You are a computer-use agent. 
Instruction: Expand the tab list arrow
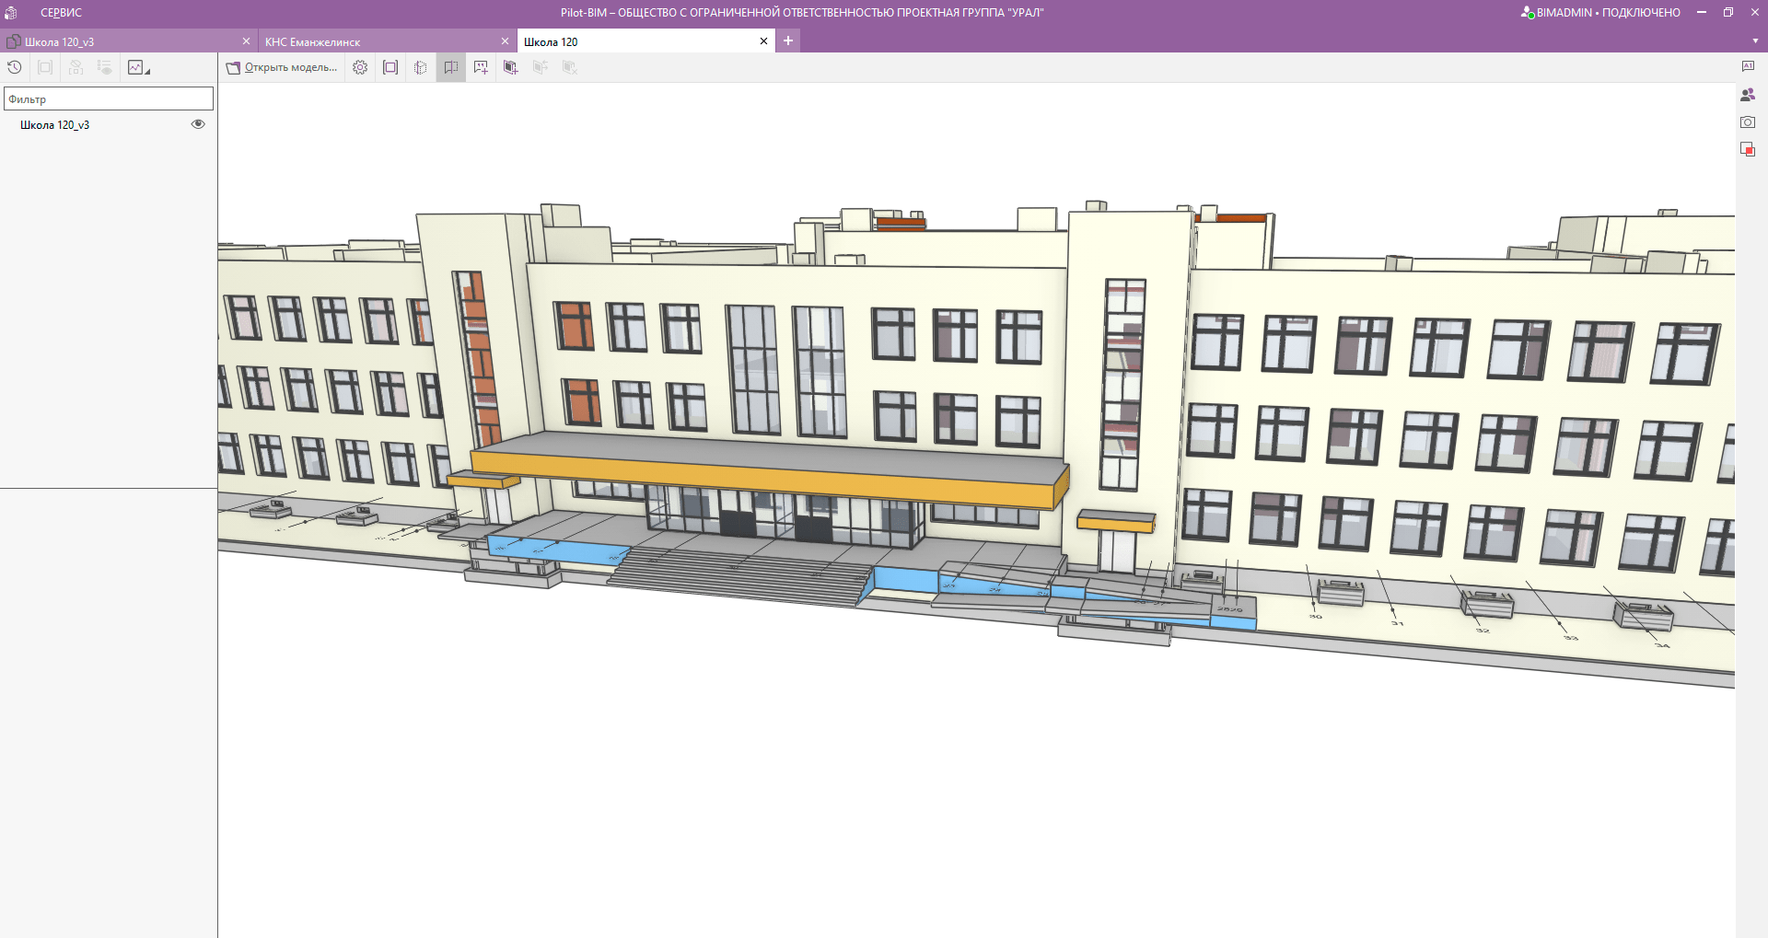coord(1755,41)
